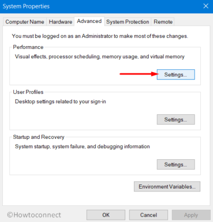The image size is (213, 222).
Task: Click the Cancel button
Action: 148,215
